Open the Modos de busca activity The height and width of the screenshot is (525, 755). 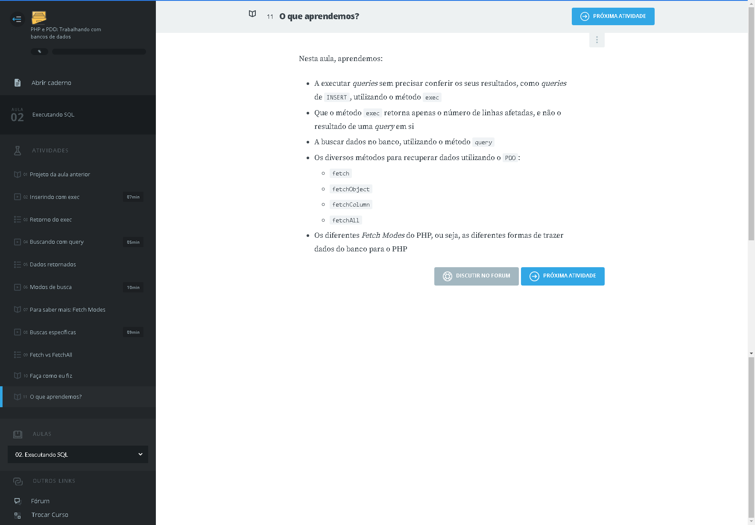51,287
